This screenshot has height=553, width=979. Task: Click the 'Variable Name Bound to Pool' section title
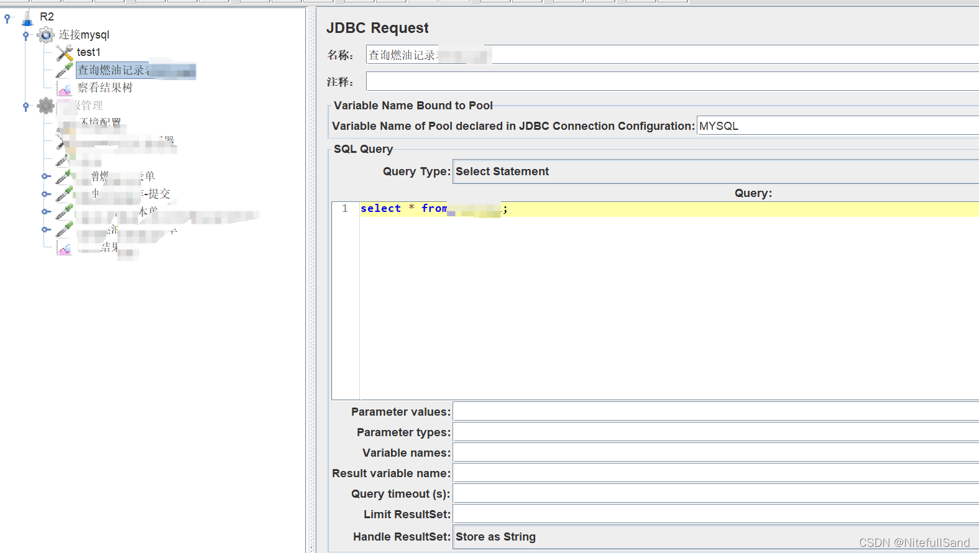[x=413, y=106]
